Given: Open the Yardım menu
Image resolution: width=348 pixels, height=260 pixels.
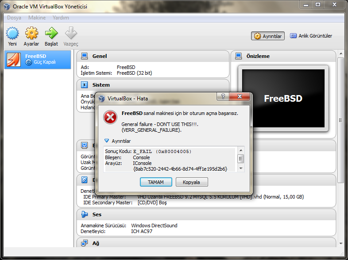Looking at the screenshot, I should tap(61, 18).
